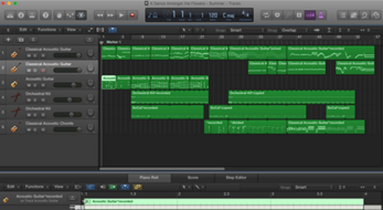The image size is (383, 210).
Task: Open the Piano Roll pencil tool menu
Action: pyautogui.click(x=199, y=187)
